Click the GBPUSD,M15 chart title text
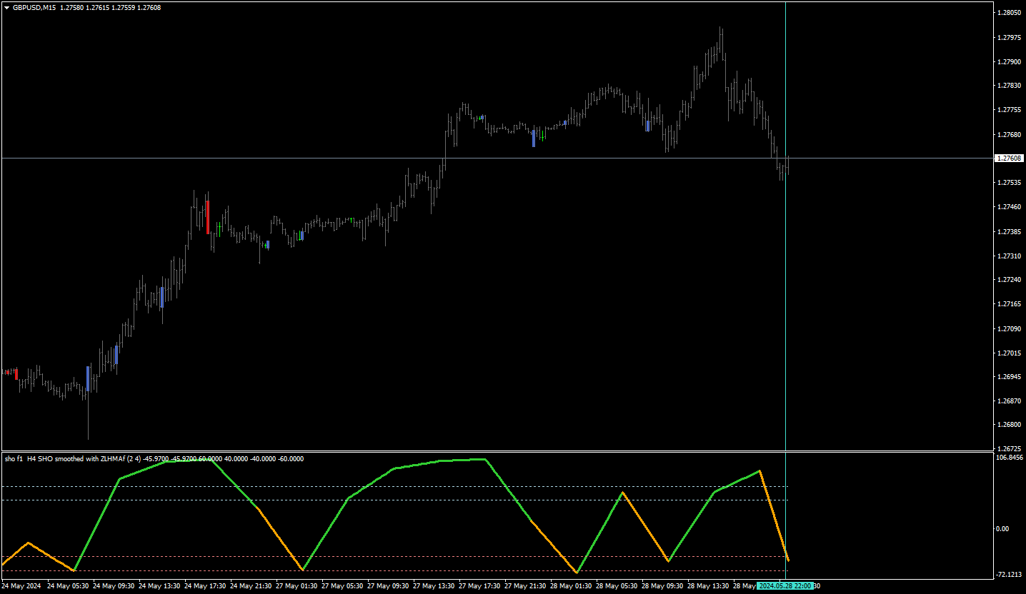The width and height of the screenshot is (1026, 594). pos(35,7)
